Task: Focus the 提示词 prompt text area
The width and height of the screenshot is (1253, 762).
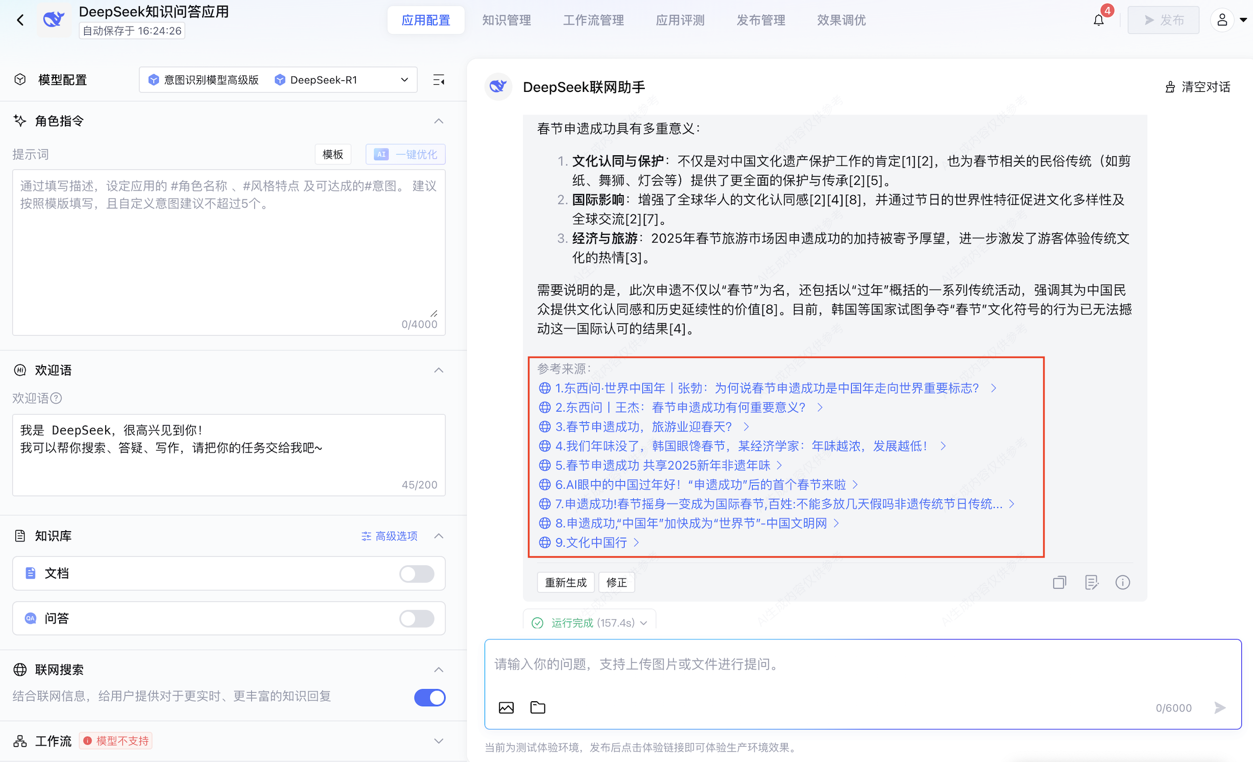Action: (229, 252)
